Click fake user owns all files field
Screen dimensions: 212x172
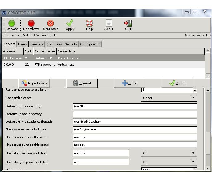click(x=101, y=153)
